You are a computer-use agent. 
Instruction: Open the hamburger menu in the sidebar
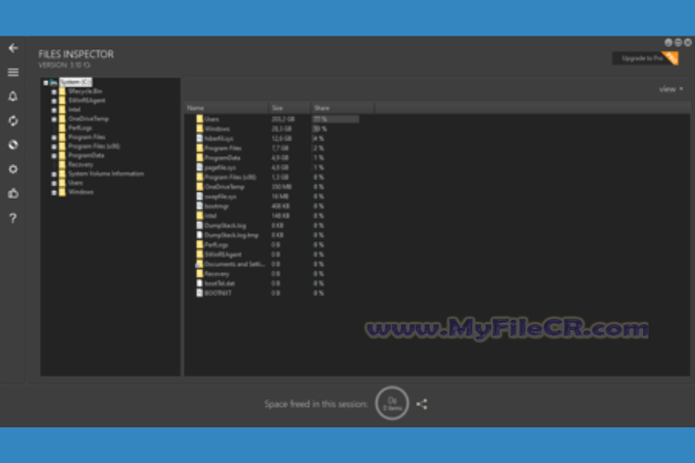tap(14, 72)
